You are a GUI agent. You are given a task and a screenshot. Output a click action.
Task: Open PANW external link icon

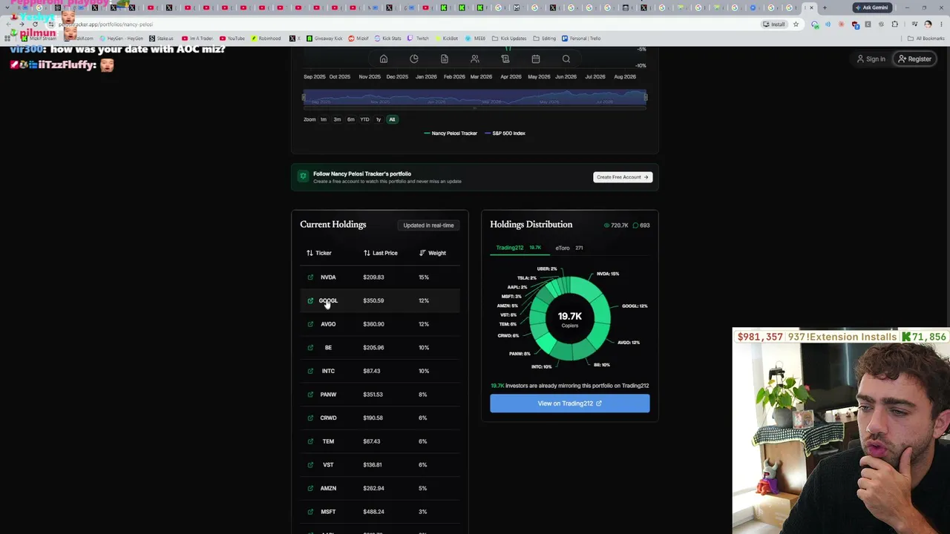(x=310, y=395)
